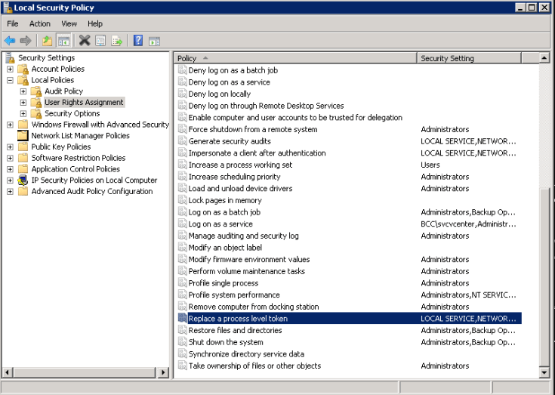Toggle Show/Hide Console Tree toolbar icon
The image size is (555, 395).
click(63, 41)
